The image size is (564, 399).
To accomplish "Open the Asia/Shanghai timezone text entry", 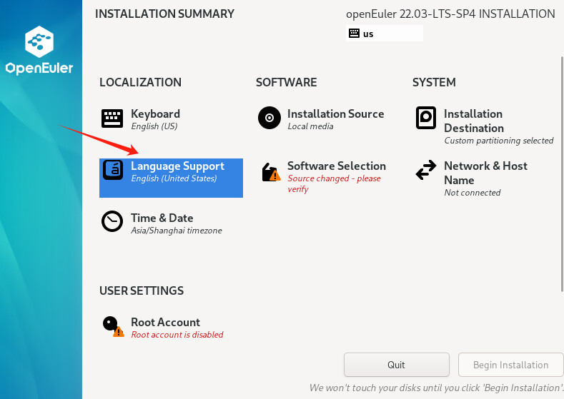I will click(177, 231).
